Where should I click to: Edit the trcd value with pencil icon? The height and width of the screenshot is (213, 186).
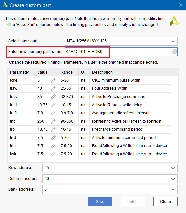(53, 105)
